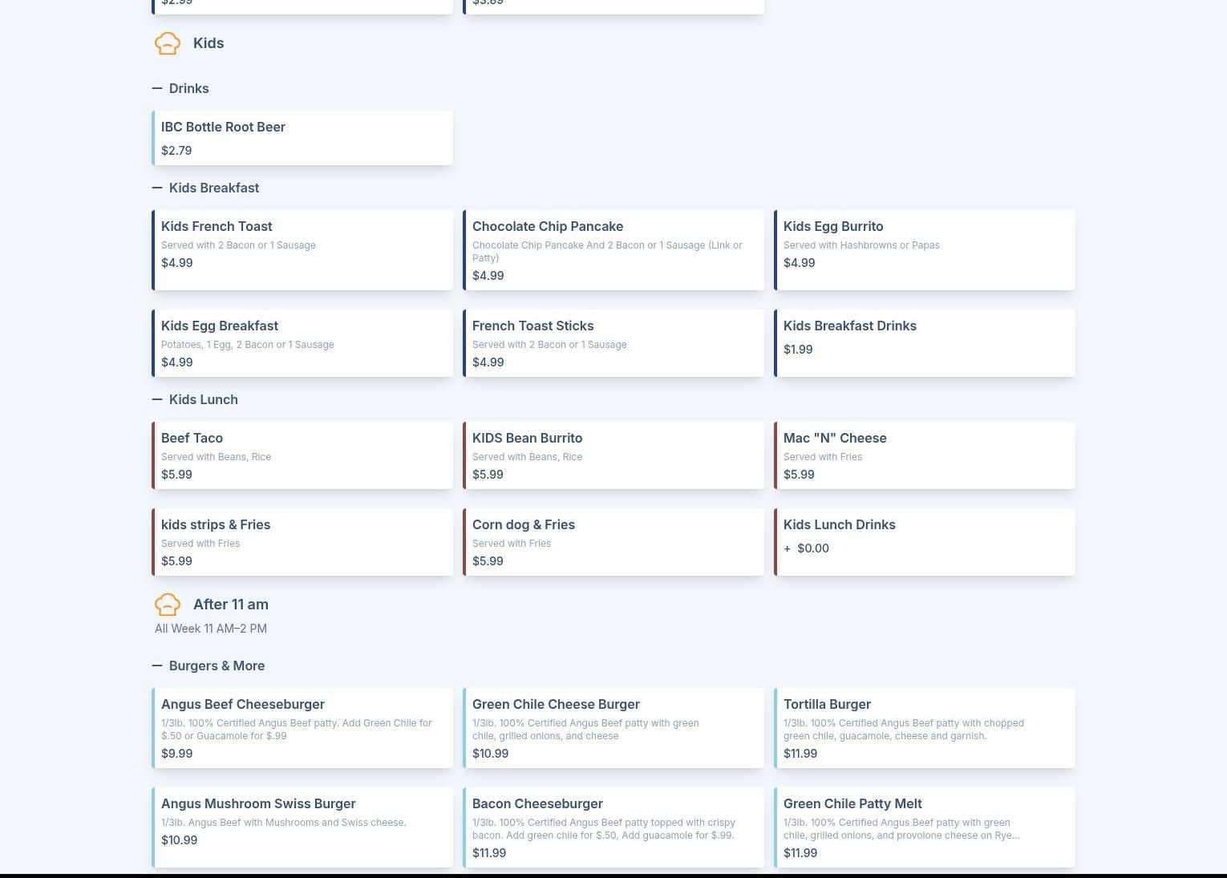Image resolution: width=1227 pixels, height=878 pixels.
Task: Open the Kids Breakfast Drinks card
Action: tap(925, 343)
